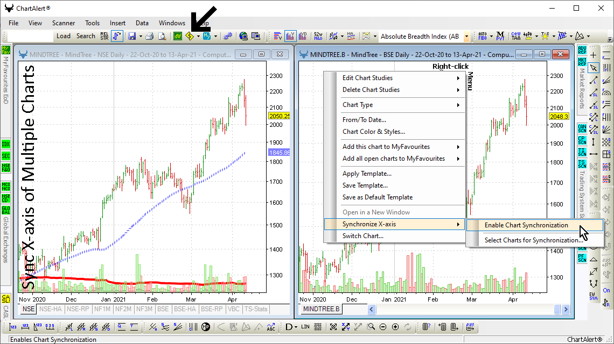The image size is (614, 344).
Task: Toggle the 'On' button in right toolbar
Action: (606, 290)
